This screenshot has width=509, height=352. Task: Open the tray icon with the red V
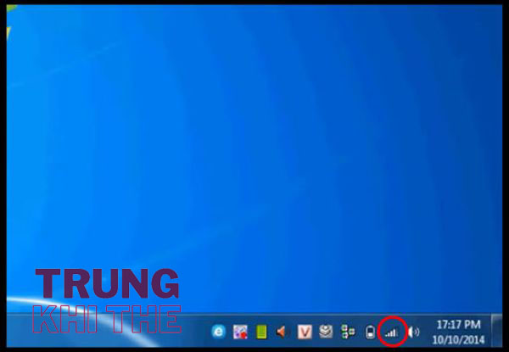pyautogui.click(x=305, y=332)
